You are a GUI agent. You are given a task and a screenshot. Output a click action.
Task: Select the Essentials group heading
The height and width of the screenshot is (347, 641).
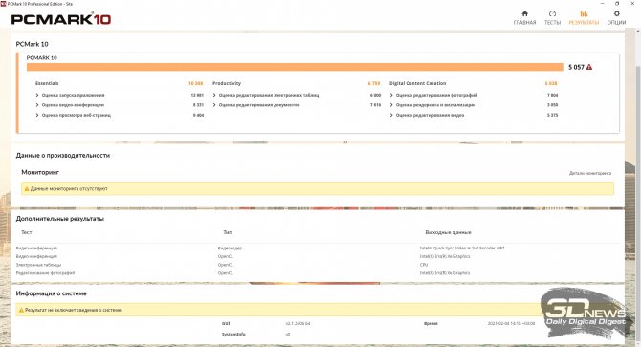tap(47, 83)
